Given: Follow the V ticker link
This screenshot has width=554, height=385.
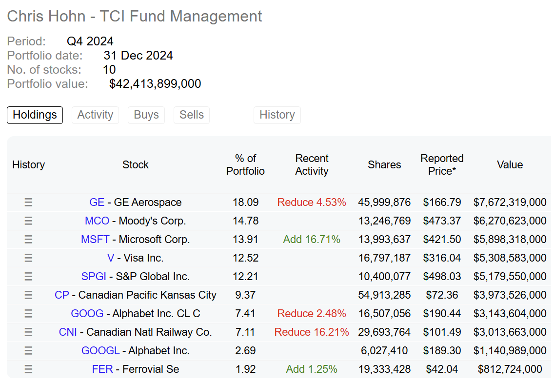Looking at the screenshot, I should click(x=111, y=258).
